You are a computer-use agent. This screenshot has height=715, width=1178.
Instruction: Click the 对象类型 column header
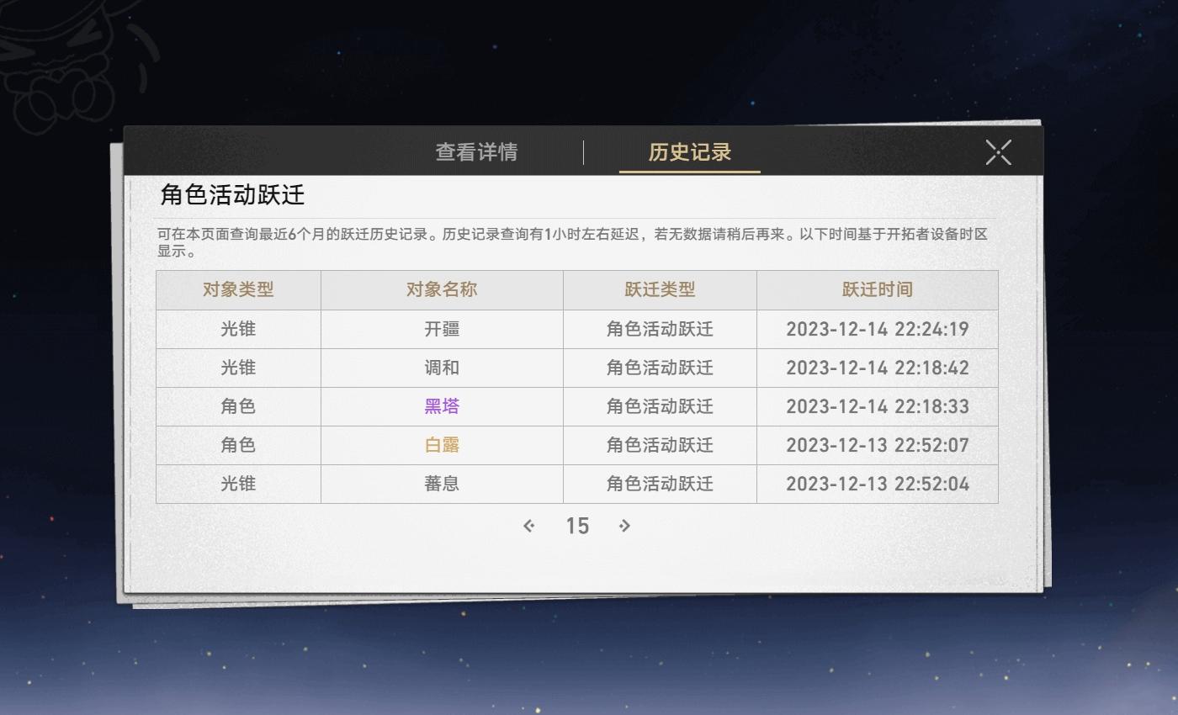[x=238, y=289]
